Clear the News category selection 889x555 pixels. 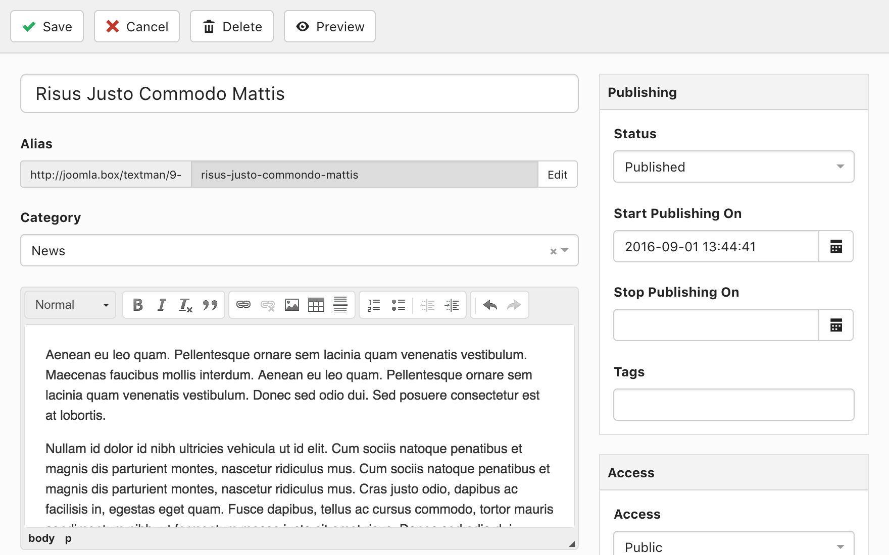click(x=553, y=251)
